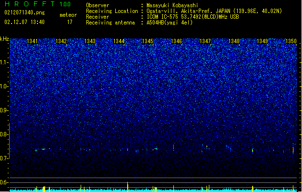Click the A504HB(yagi 4el) antenna text
Screen dimensions: 302x192
click(169, 23)
